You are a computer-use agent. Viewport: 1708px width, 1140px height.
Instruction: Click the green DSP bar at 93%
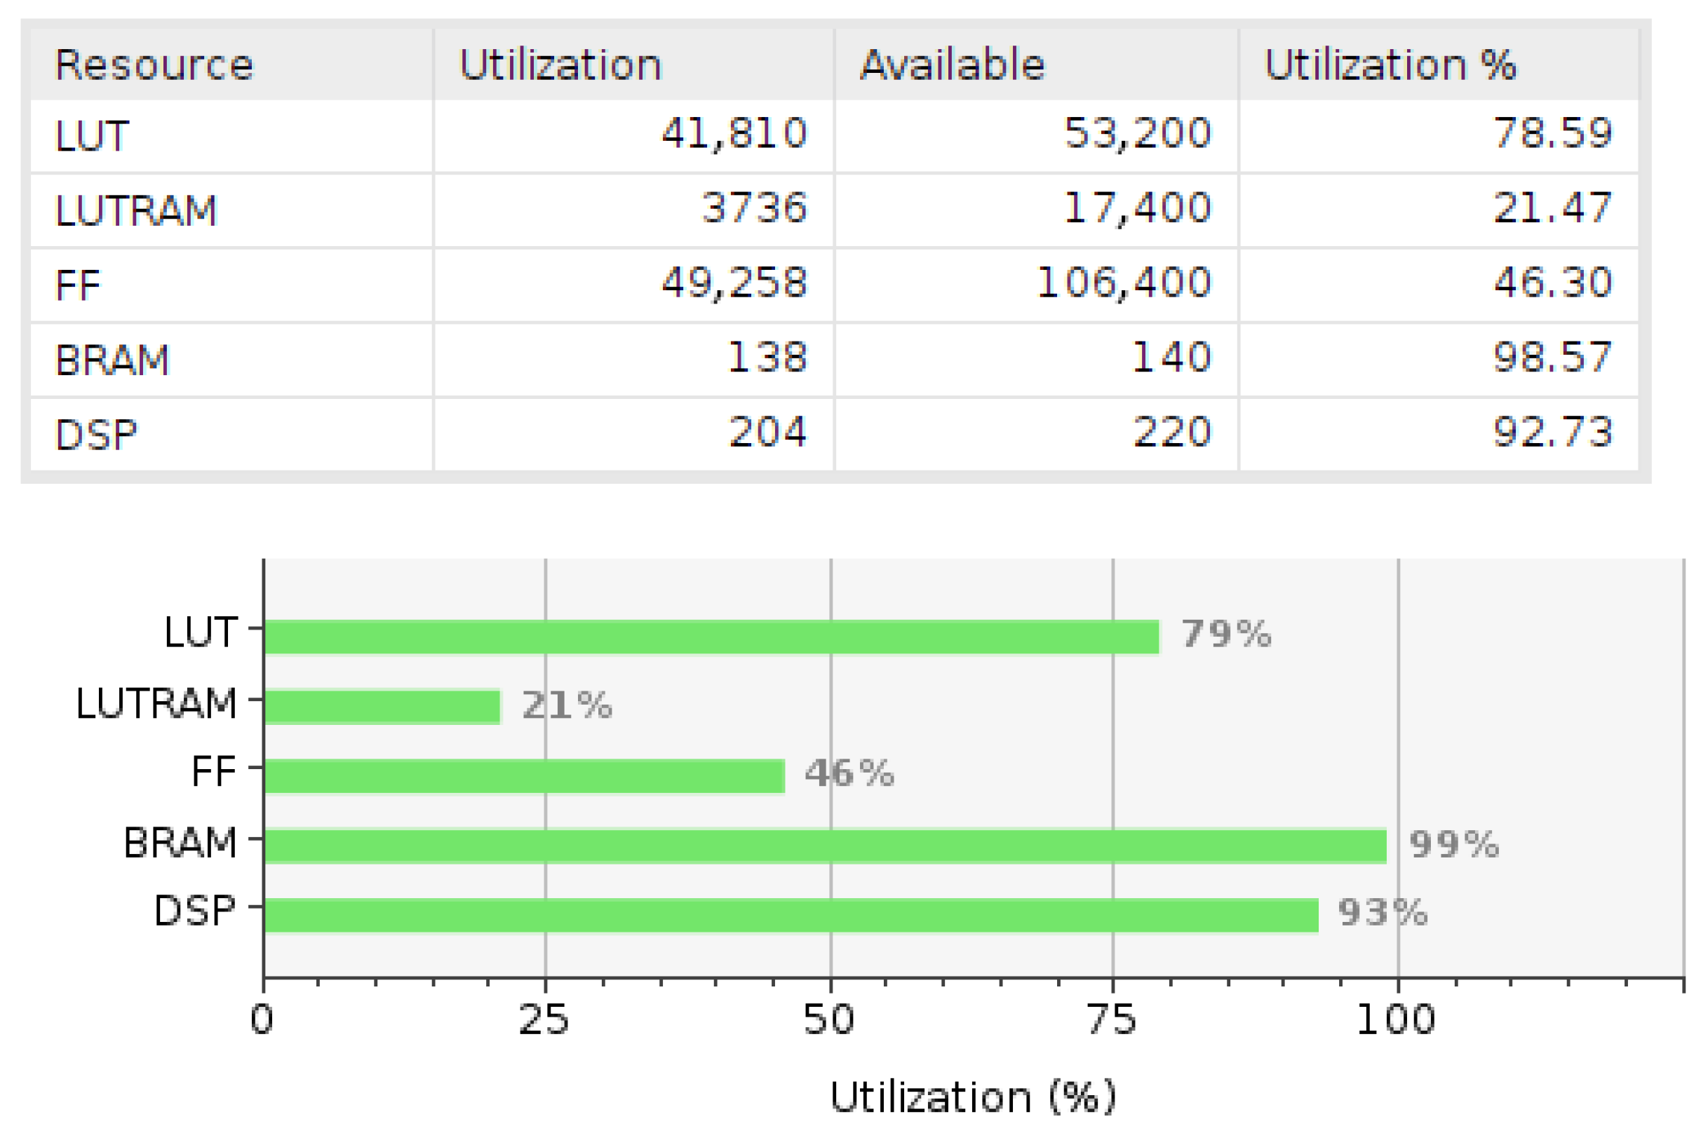(x=791, y=915)
